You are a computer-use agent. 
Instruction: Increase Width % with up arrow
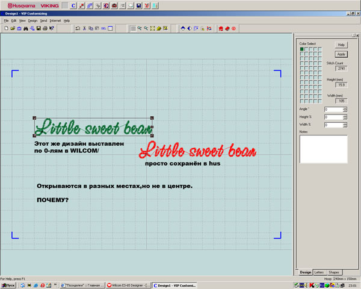pyautogui.click(x=345, y=123)
